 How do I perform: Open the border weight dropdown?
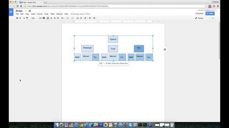pyautogui.click(x=91, y=18)
